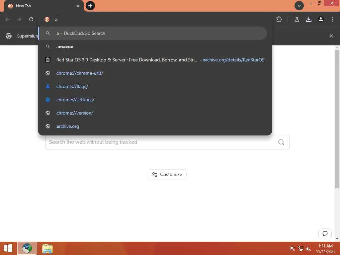Click the Action Center flag tray icon
Viewport: 340px width, 255px height.
coord(293,249)
